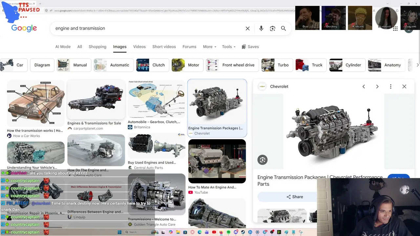Image resolution: width=420 pixels, height=236 pixels.
Task: Launch Microsoft Edge from the taskbar
Action: (199, 232)
